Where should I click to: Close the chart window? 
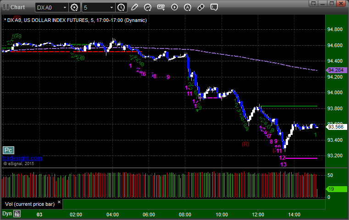point(341,3)
